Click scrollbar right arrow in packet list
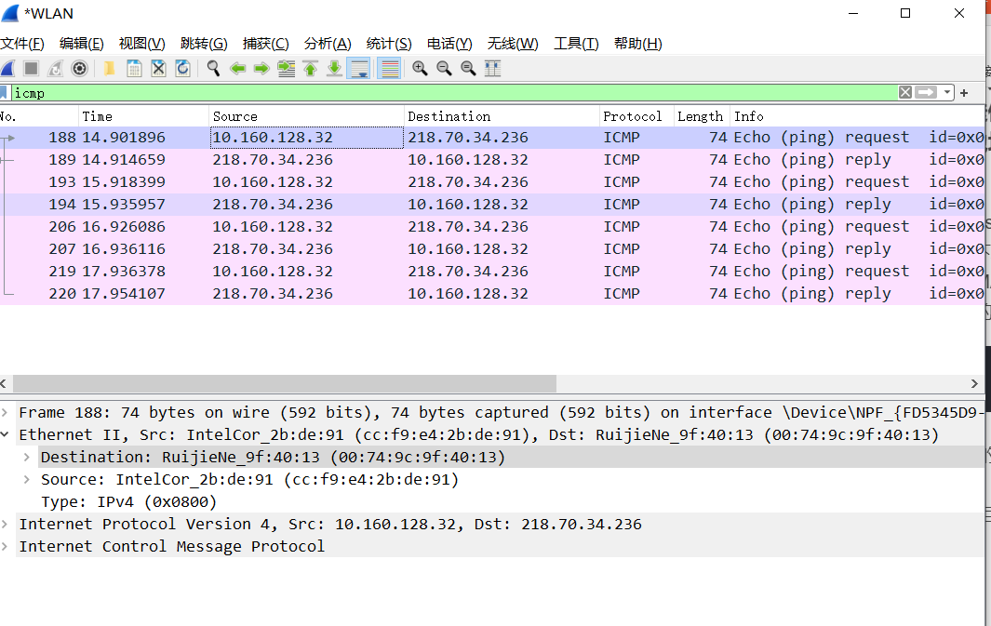 click(974, 383)
